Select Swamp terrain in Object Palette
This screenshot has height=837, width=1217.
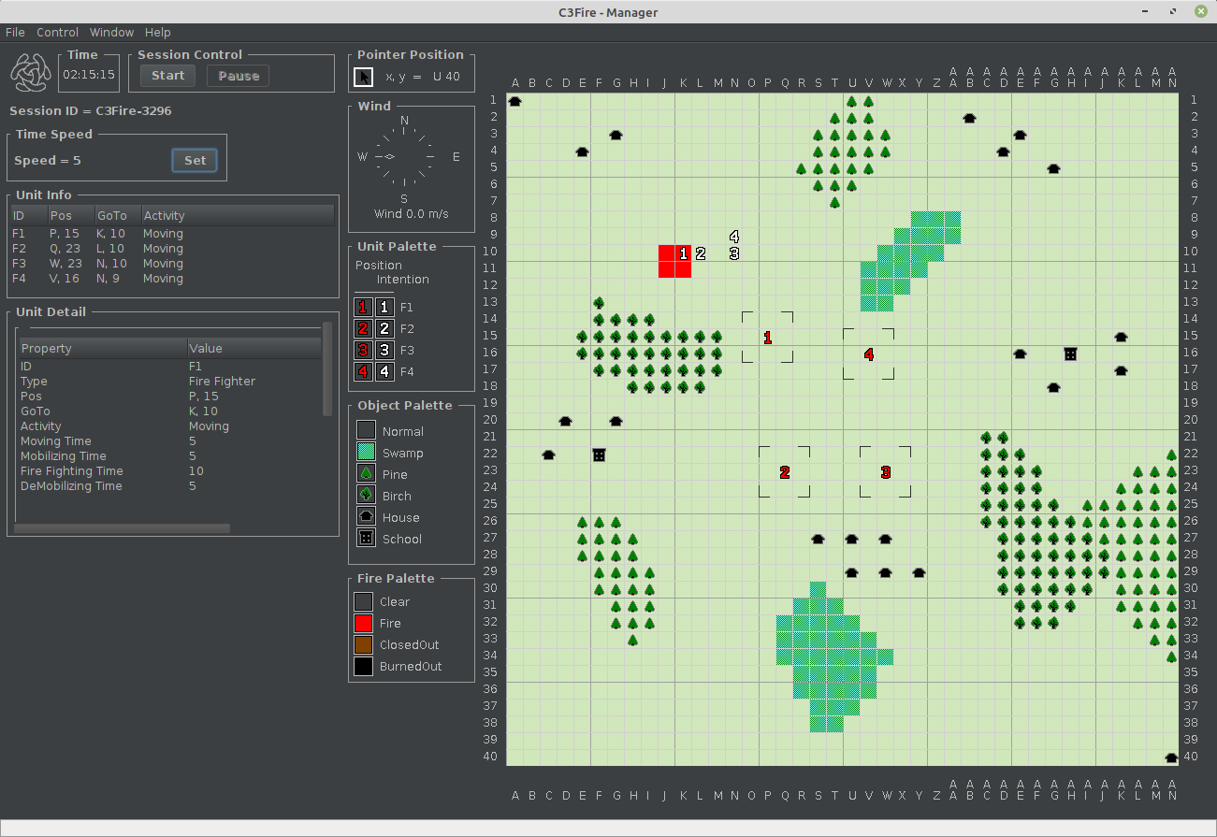pyautogui.click(x=366, y=452)
